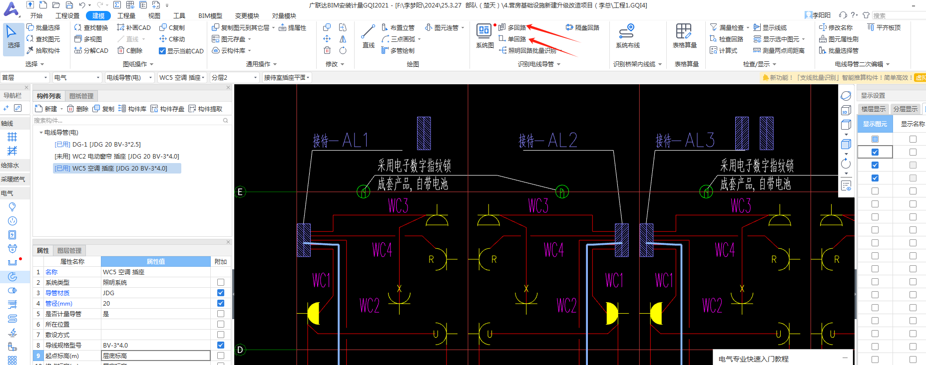Check 附加 box for 起点标高(m) row

[221, 356]
